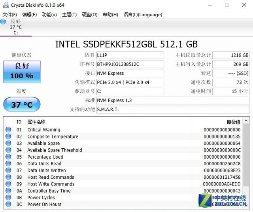Click the host writes total 209 GB

point(231,64)
